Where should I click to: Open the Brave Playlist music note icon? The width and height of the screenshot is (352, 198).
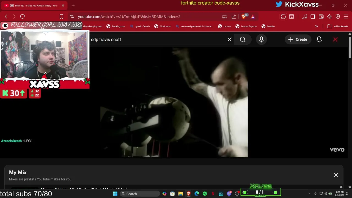305,16
